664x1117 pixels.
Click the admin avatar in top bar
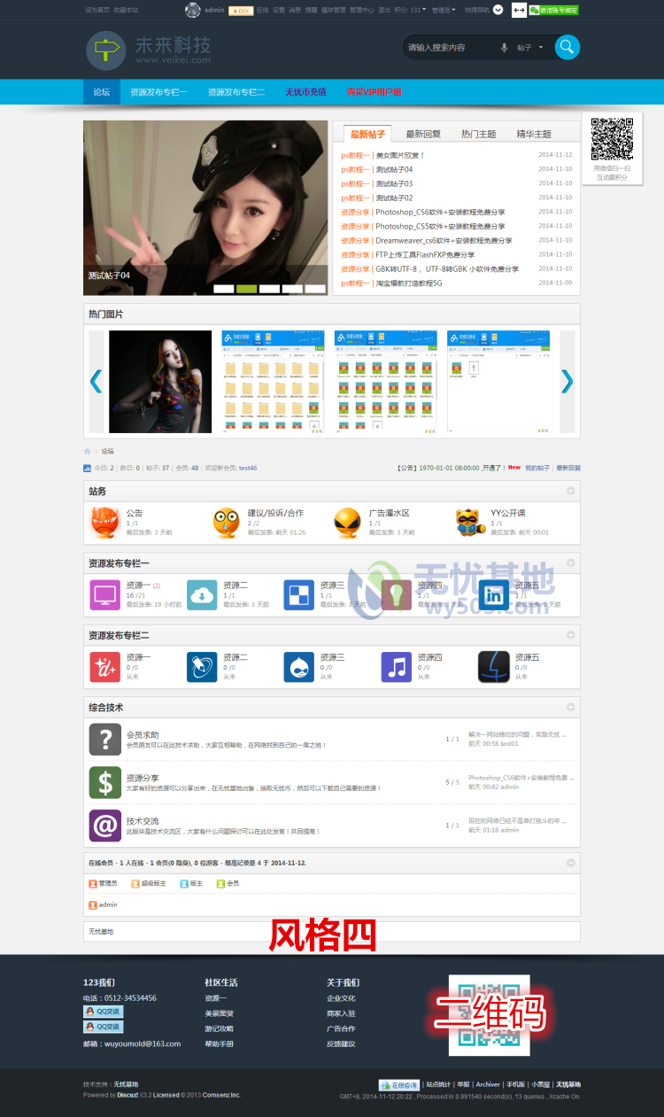(x=192, y=10)
